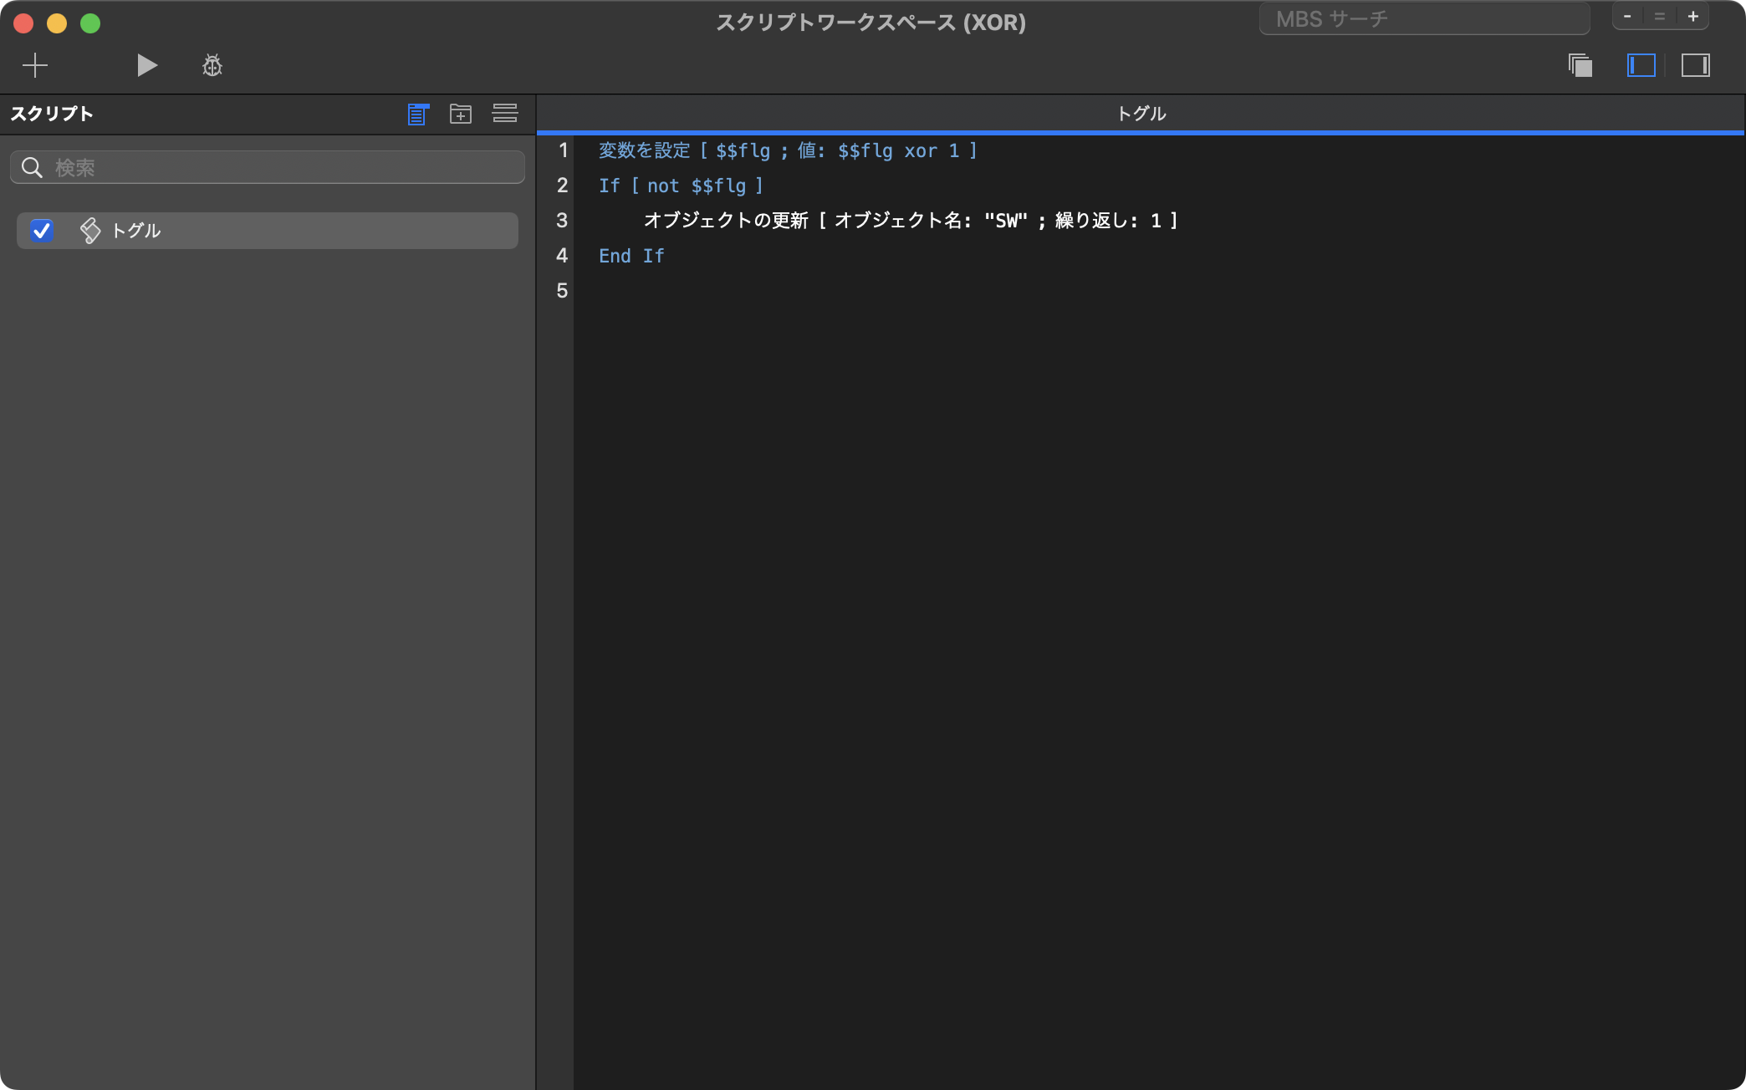Viewport: 1746px width, 1090px height.
Task: Click the minus button near MBS search
Action: coord(1627,17)
